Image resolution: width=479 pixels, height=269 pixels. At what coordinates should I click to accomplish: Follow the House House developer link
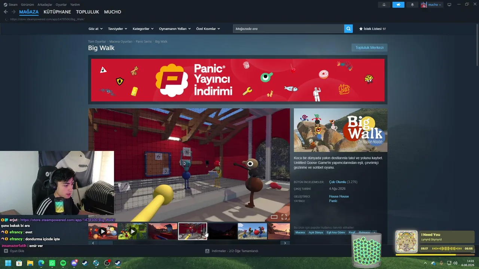(339, 197)
